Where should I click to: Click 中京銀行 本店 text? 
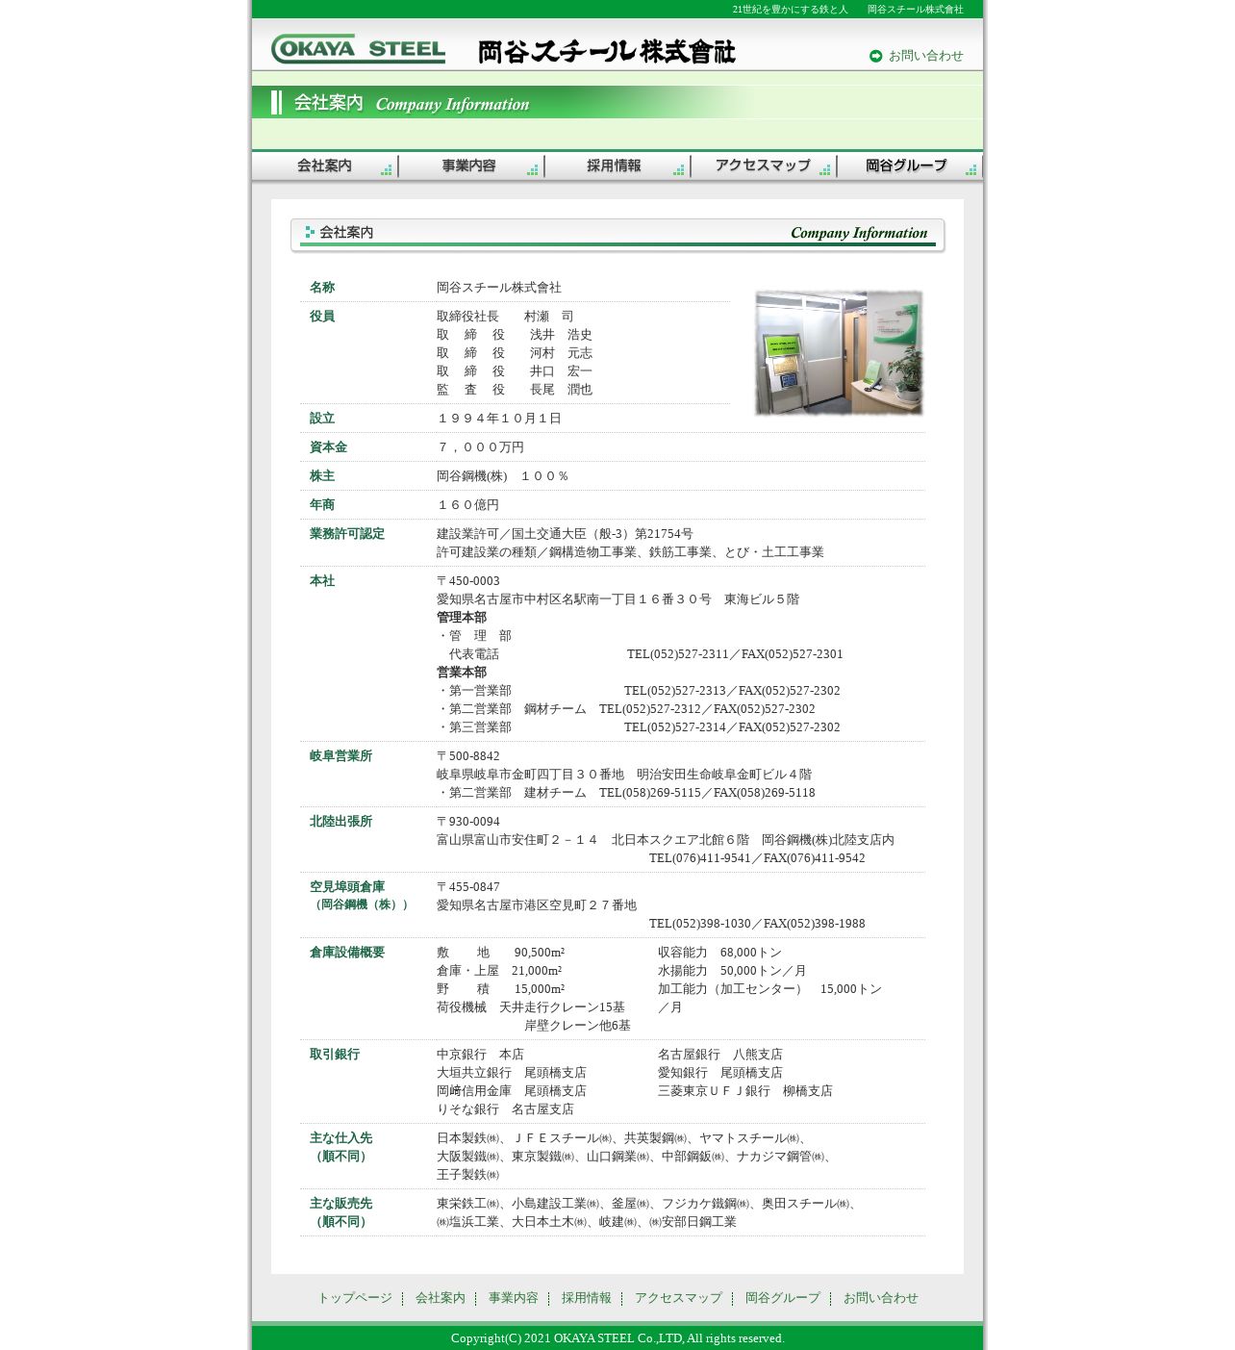click(x=480, y=1055)
